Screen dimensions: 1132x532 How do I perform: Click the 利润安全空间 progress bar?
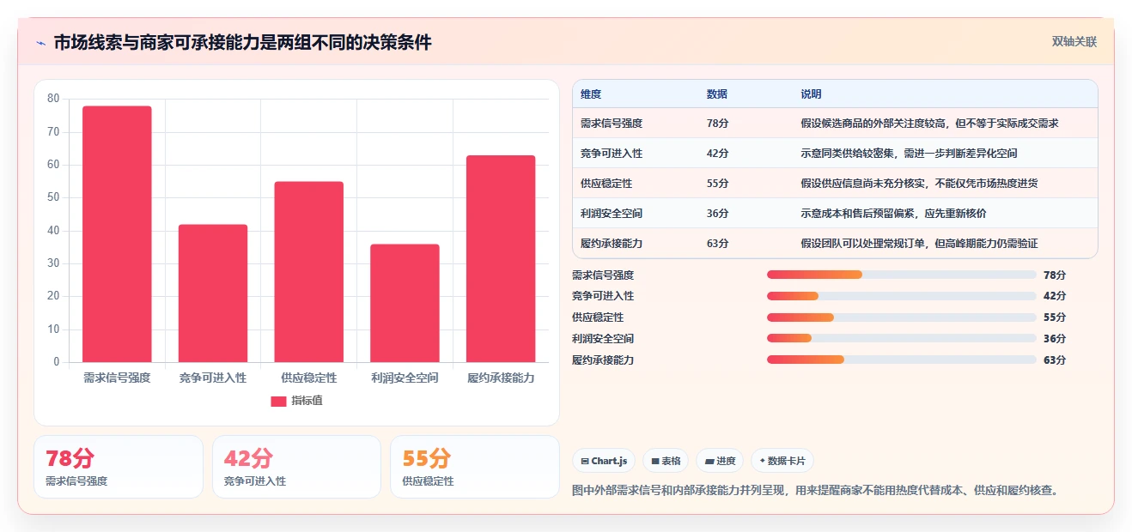pyautogui.click(x=902, y=338)
